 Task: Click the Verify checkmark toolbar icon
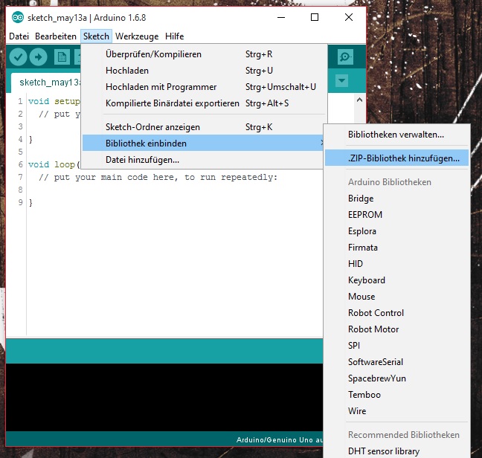(18, 57)
